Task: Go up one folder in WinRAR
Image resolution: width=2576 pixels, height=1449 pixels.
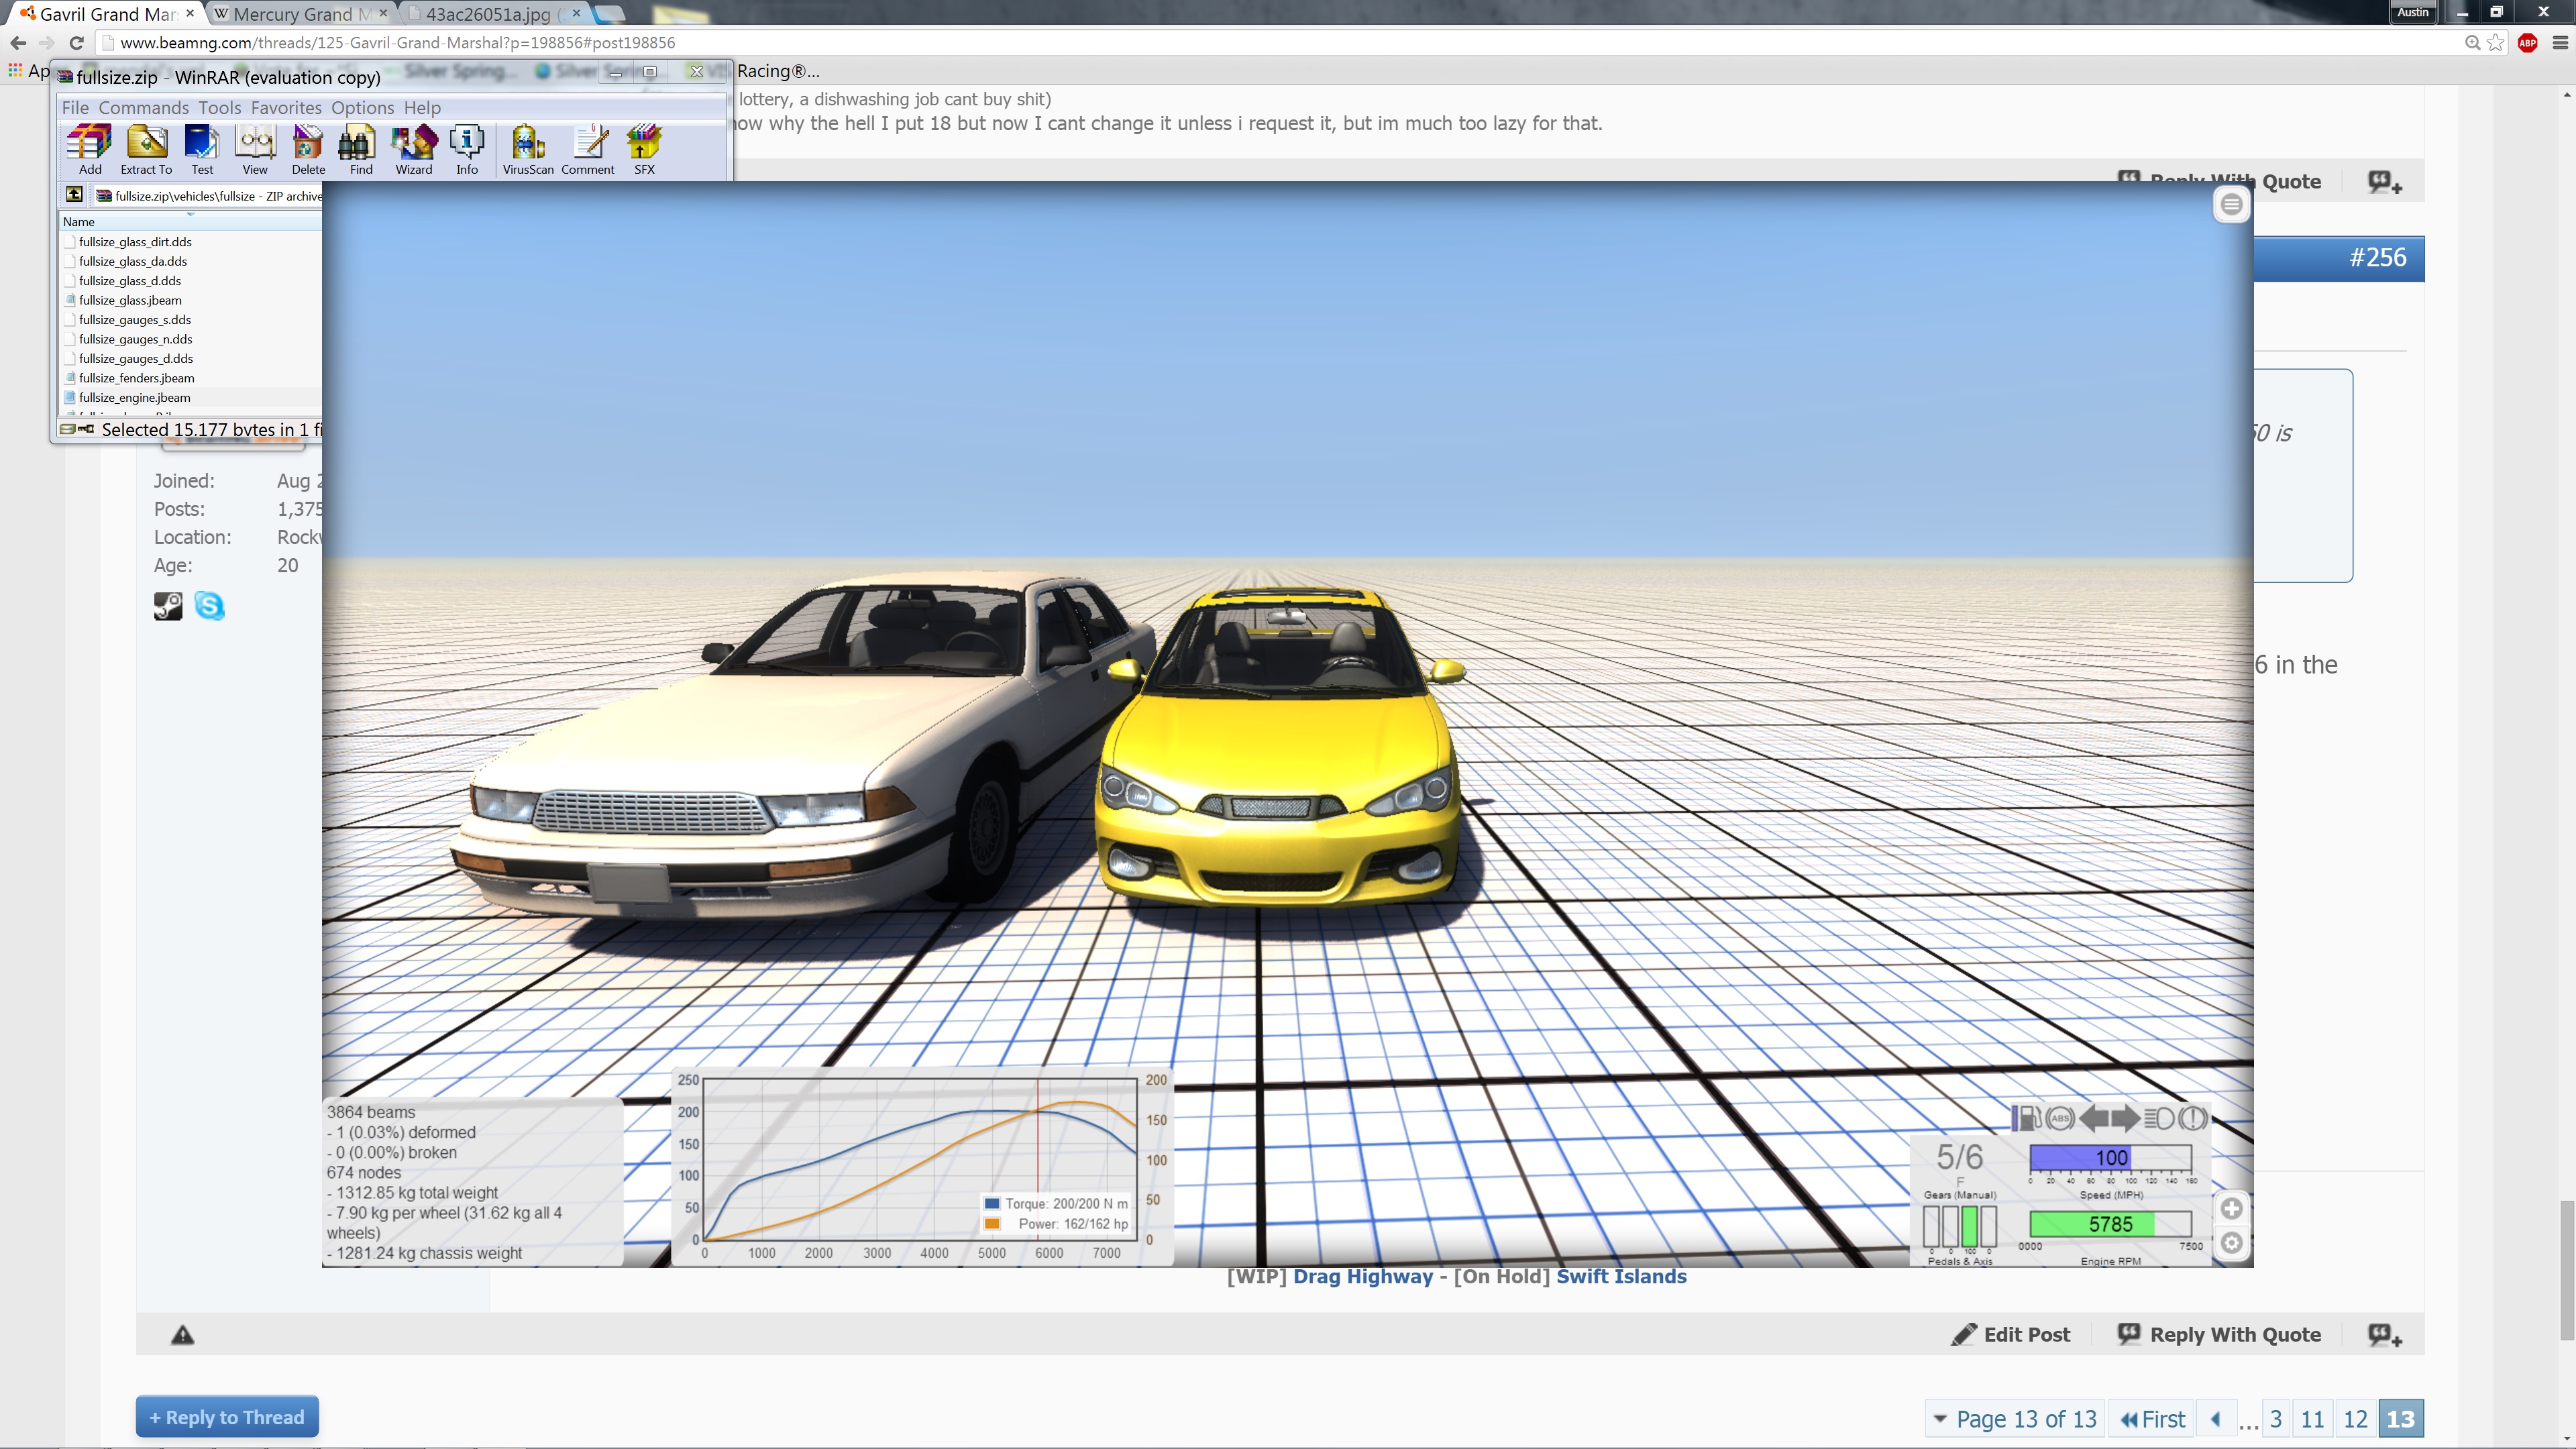Action: pos(74,194)
